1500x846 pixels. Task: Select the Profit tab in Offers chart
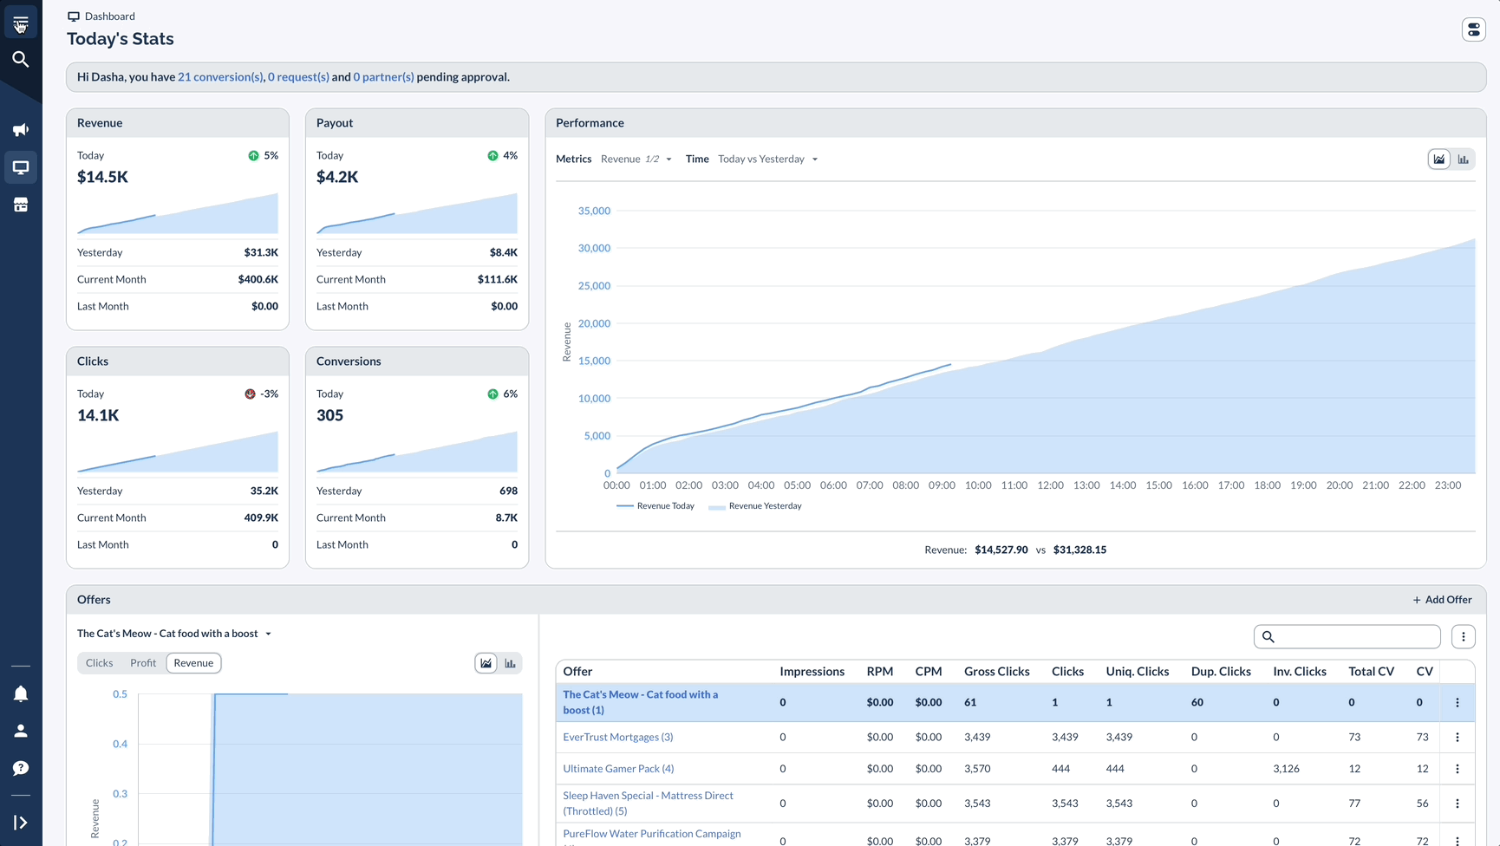point(143,663)
